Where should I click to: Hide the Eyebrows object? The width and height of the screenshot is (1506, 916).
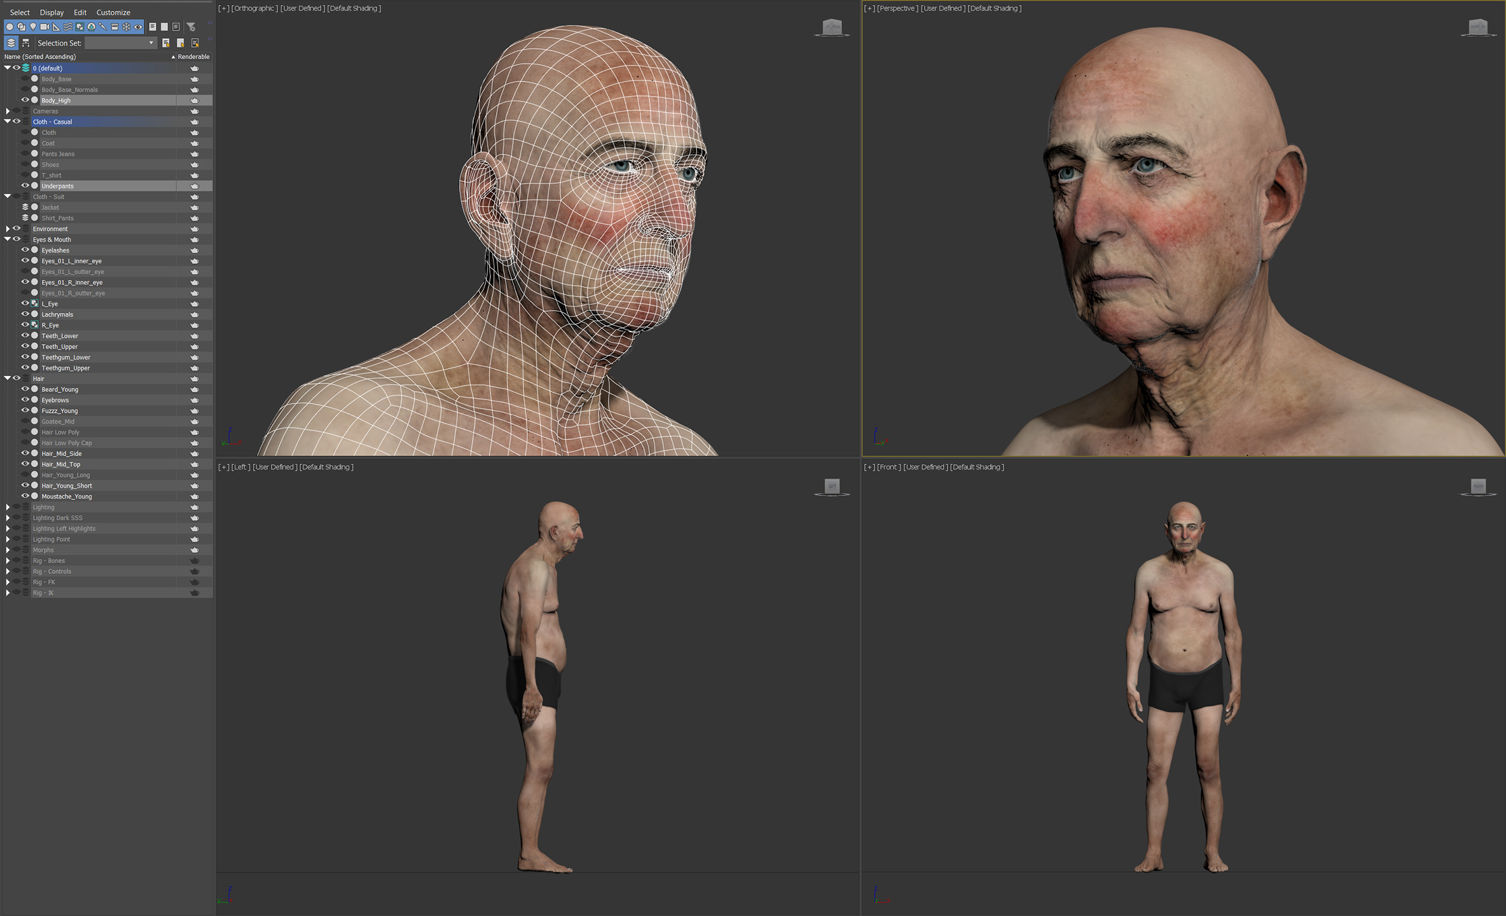pos(25,399)
